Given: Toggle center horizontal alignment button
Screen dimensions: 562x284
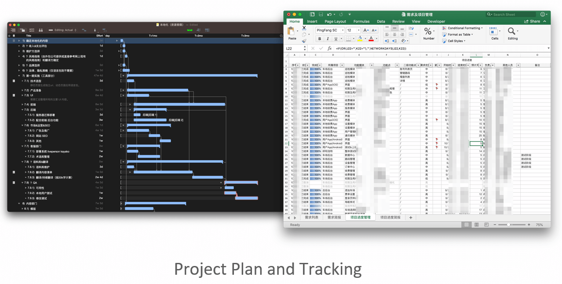Looking at the screenshot, I should (395, 34).
